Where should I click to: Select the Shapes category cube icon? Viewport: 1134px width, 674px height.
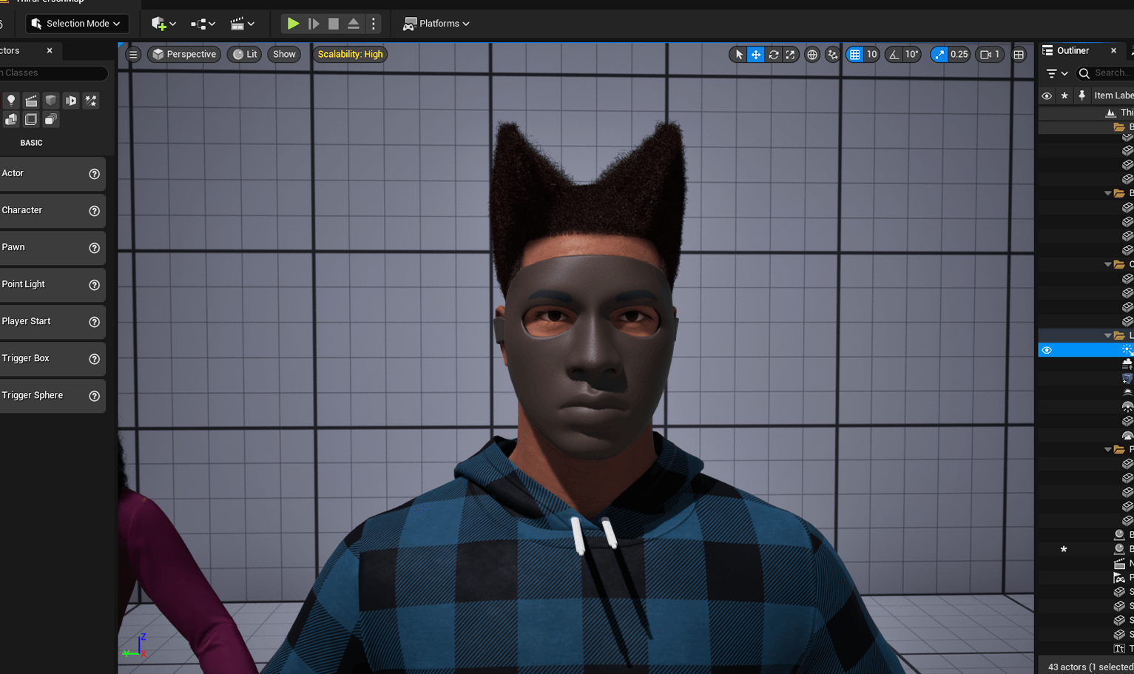point(51,101)
